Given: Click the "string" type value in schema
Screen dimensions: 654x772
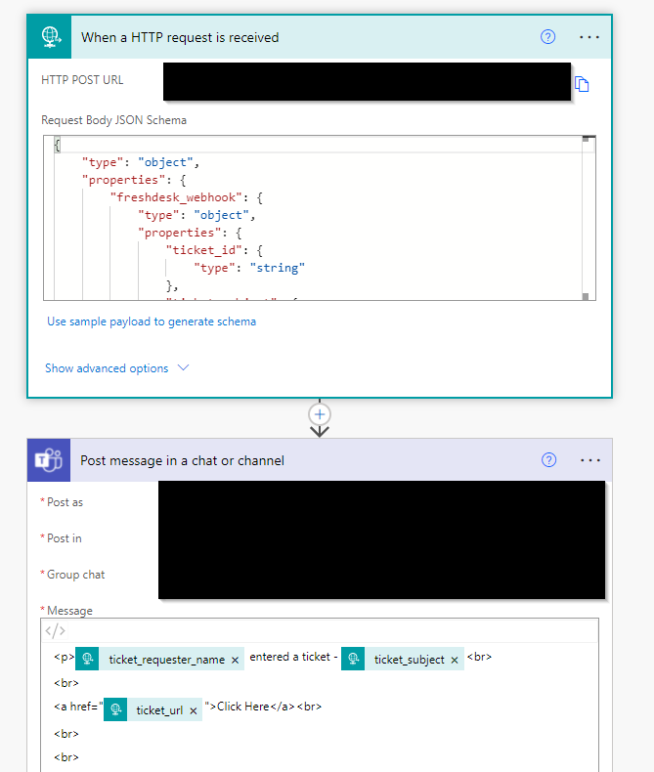Looking at the screenshot, I should (x=278, y=268).
